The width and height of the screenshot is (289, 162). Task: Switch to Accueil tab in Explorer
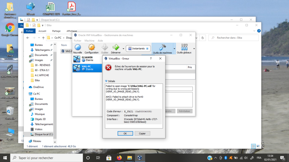coord(42,31)
